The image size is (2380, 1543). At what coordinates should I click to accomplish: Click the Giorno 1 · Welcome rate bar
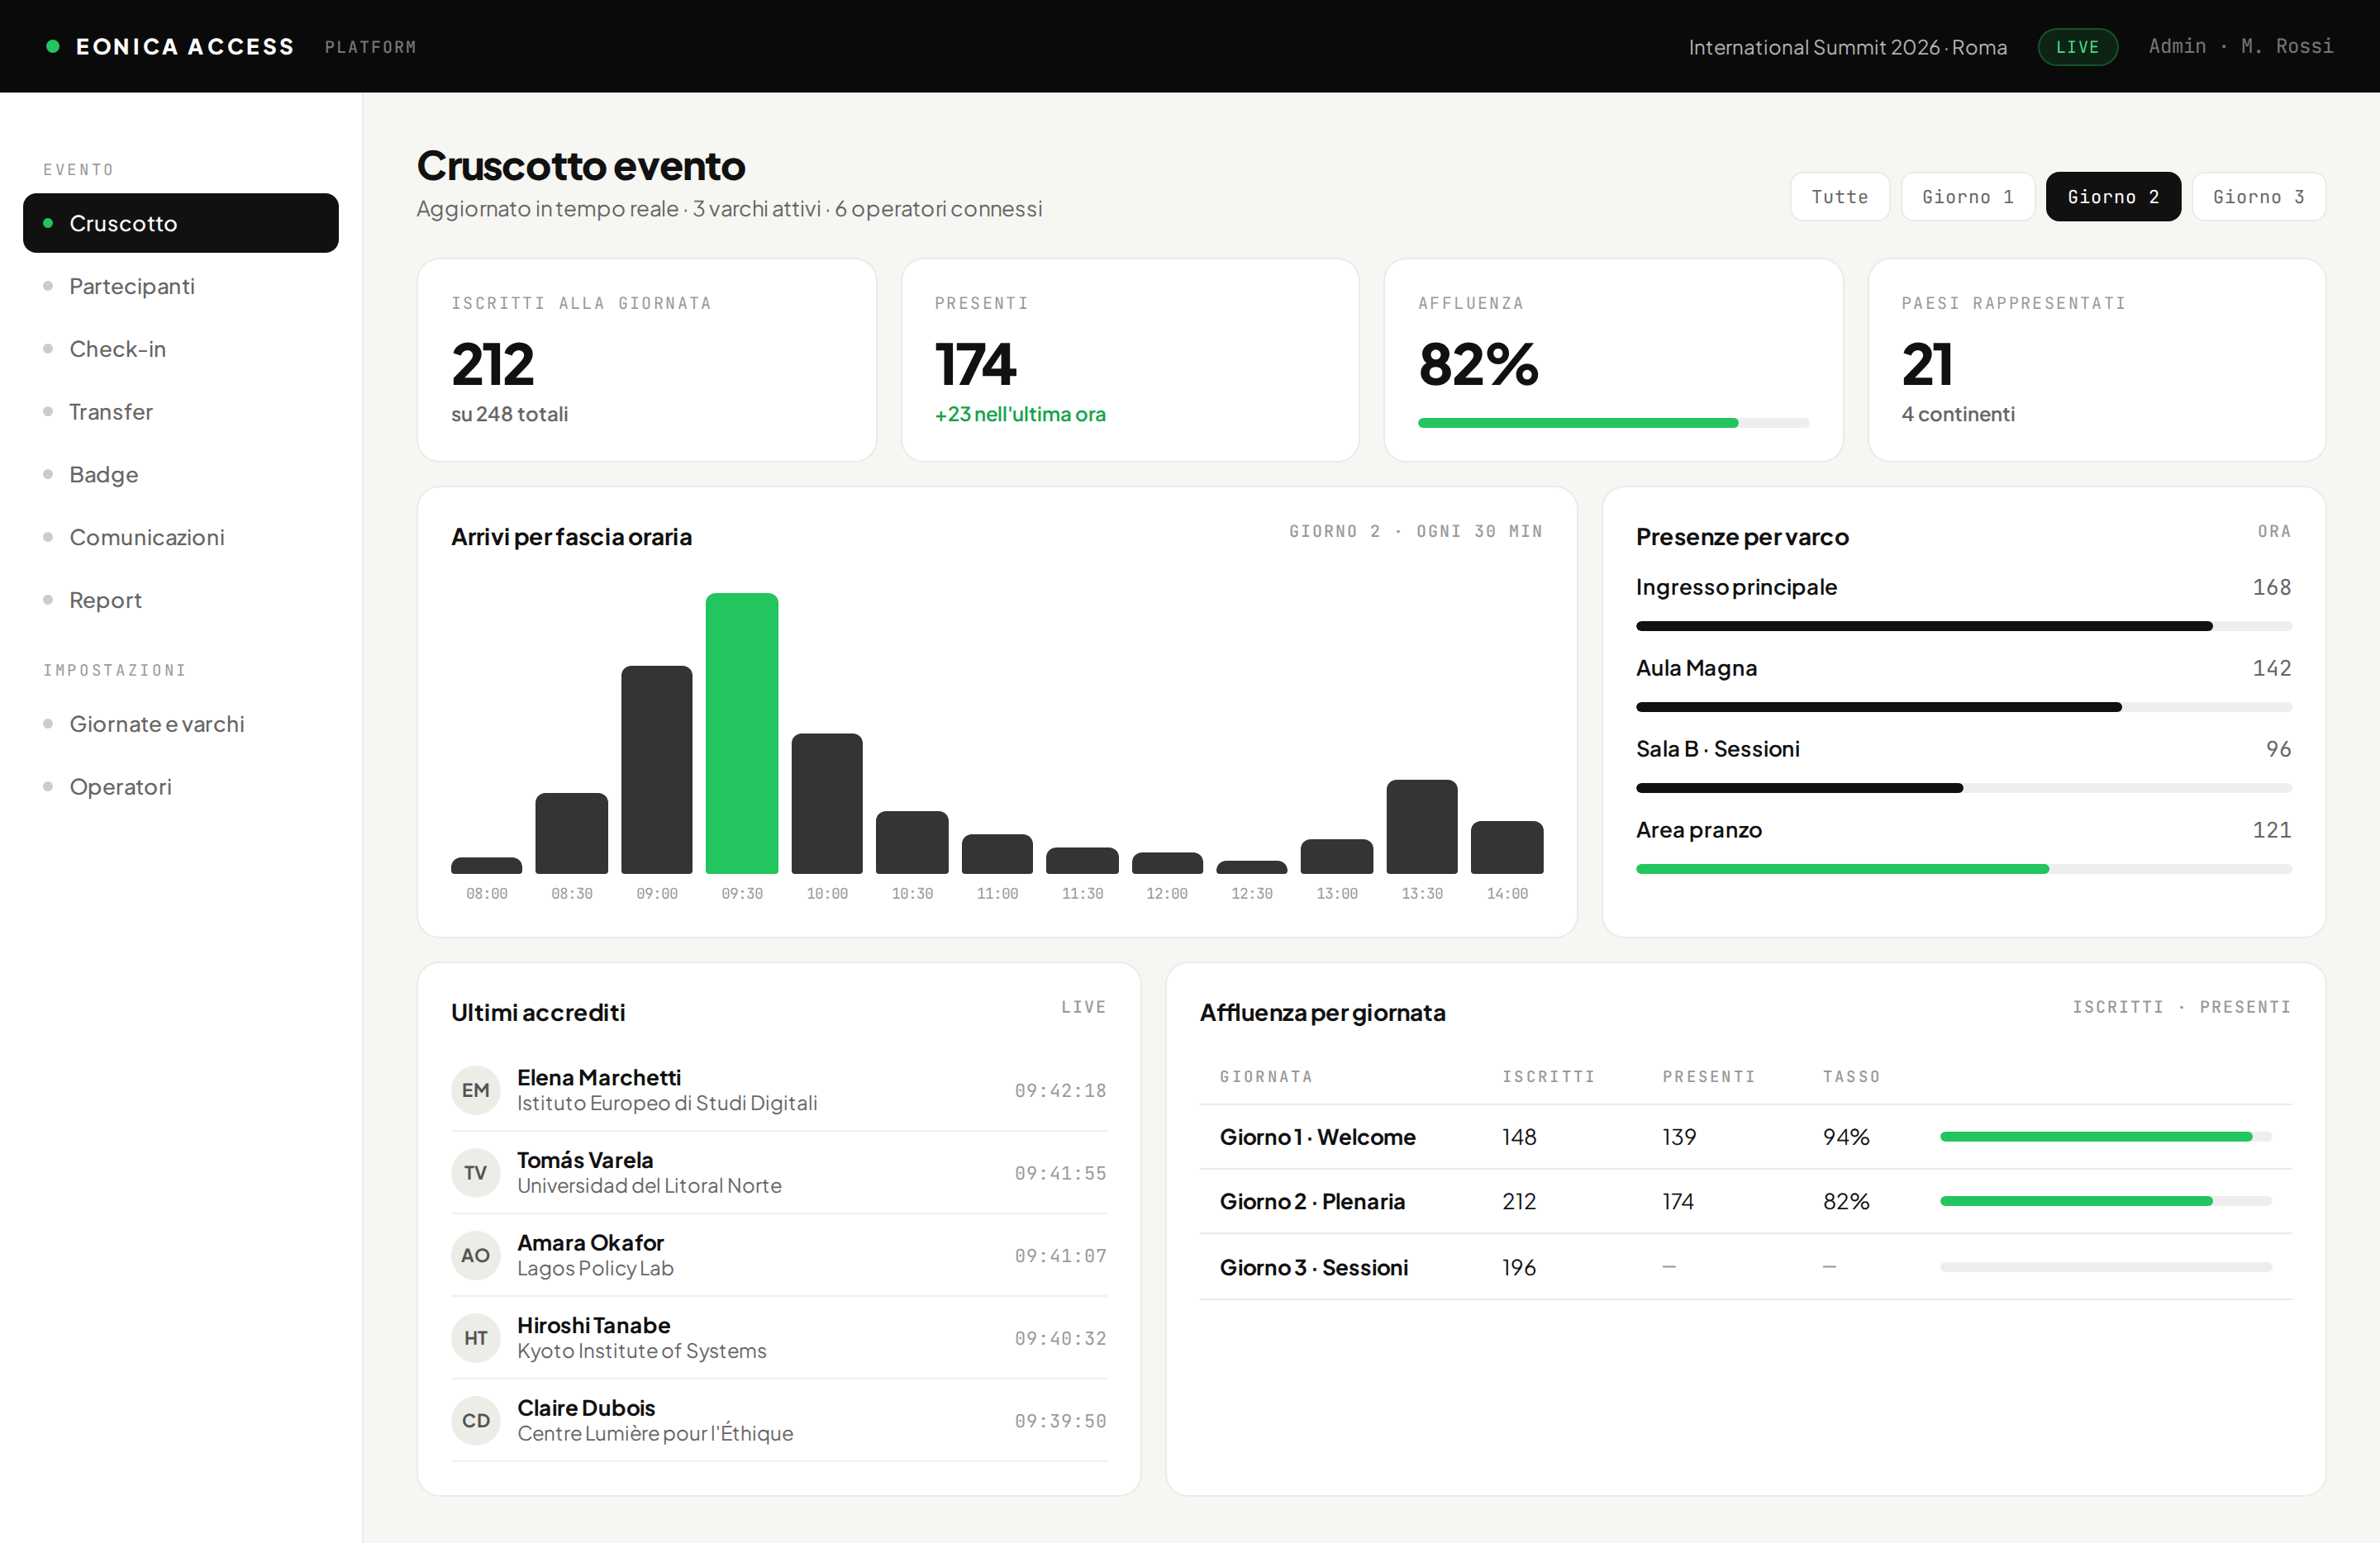2106,1137
